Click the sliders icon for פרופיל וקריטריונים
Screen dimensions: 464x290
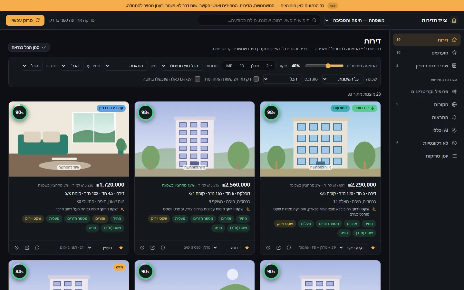point(454,92)
